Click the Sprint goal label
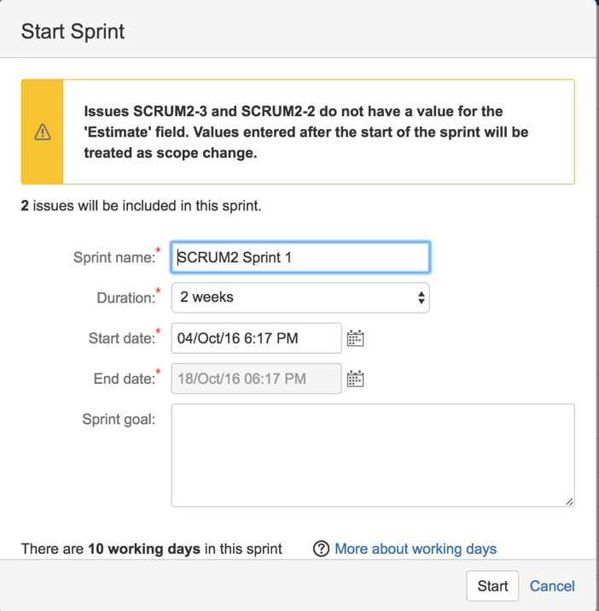The height and width of the screenshot is (611, 599). [x=119, y=420]
